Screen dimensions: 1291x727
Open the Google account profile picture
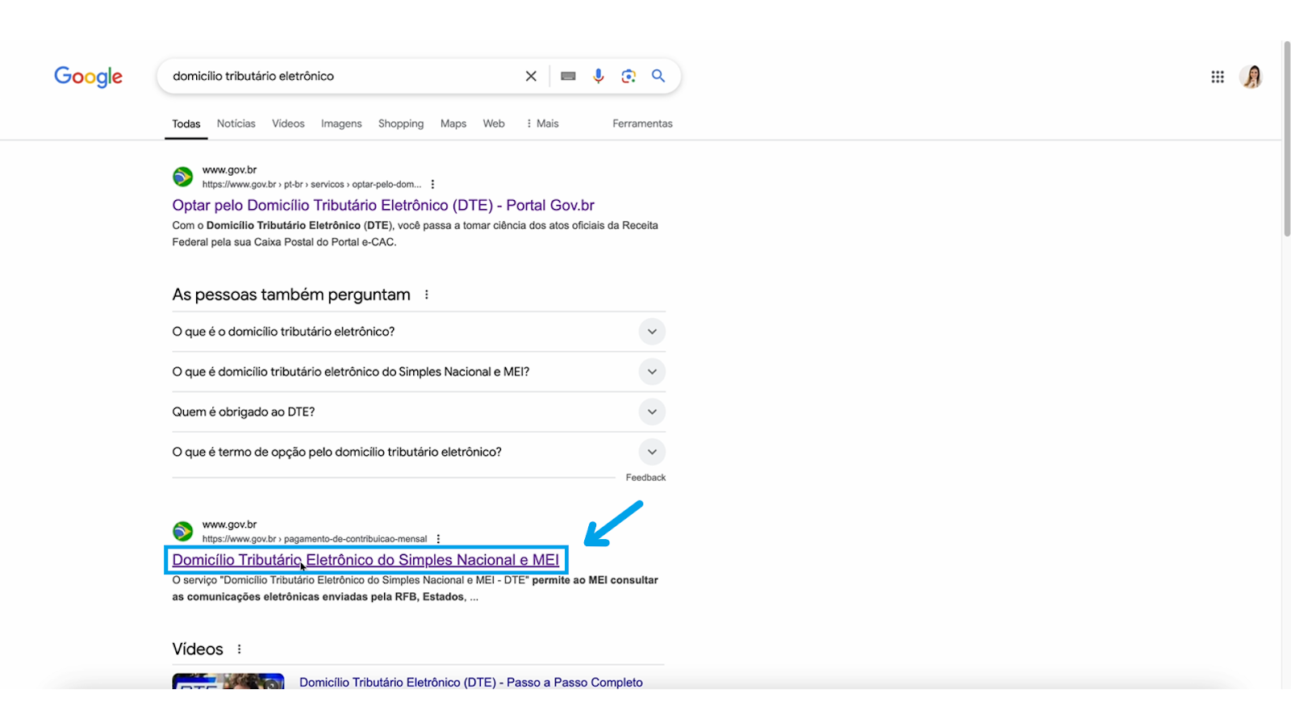click(1251, 77)
